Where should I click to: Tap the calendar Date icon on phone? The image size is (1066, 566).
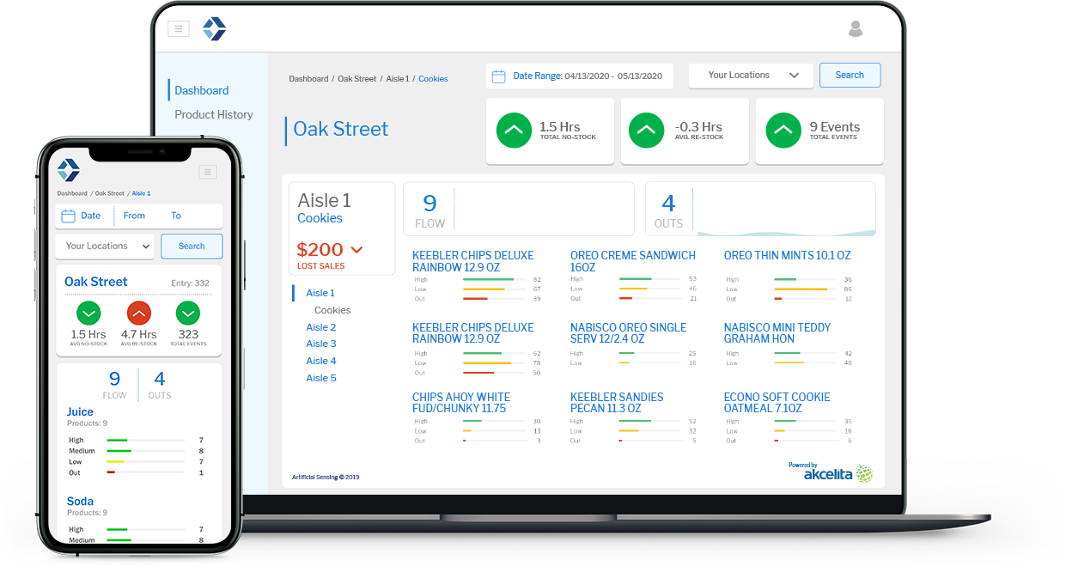coord(69,216)
